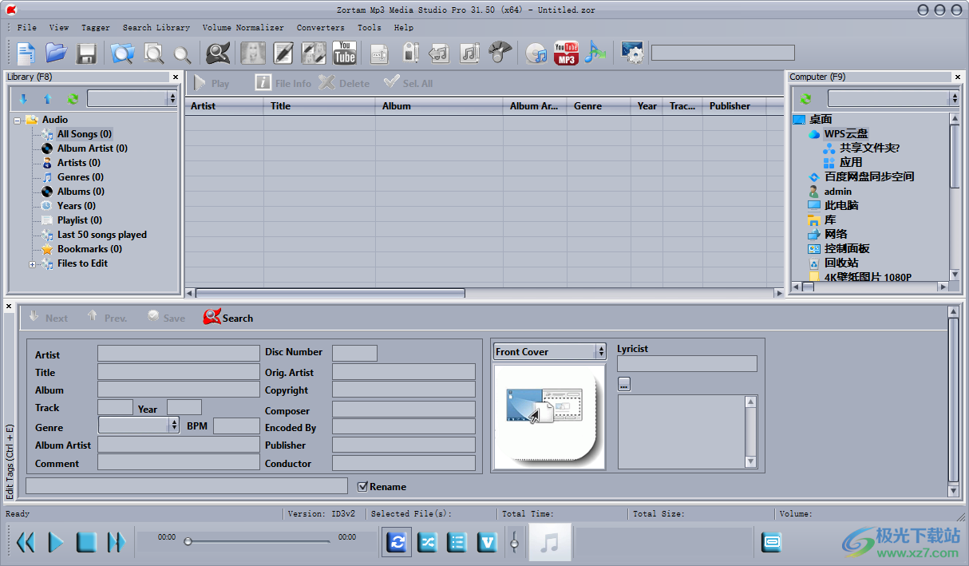Enable repeat mode next to player
Viewport: 969px width, 566px height.
397,542
